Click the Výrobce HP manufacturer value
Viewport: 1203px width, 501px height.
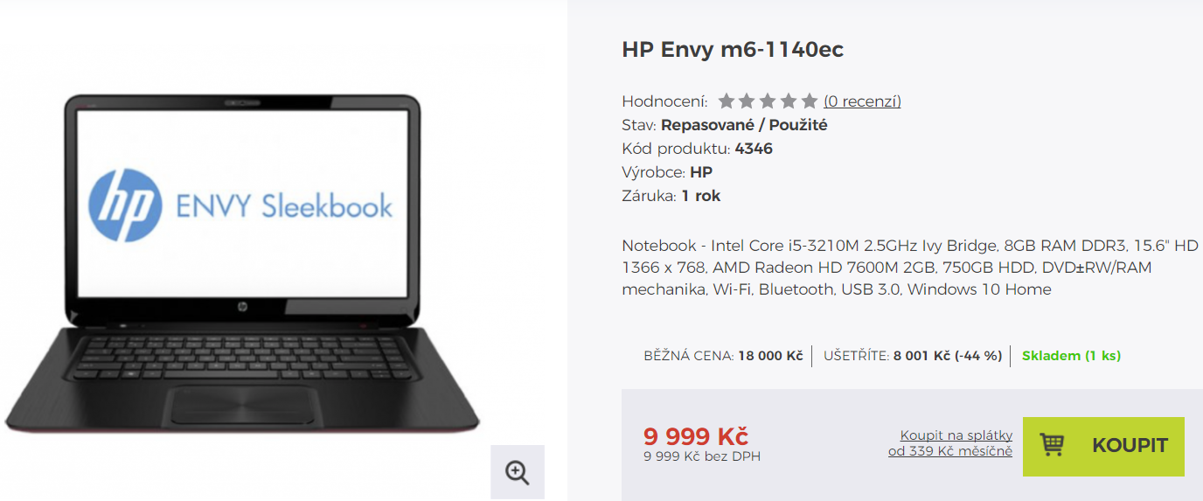point(701,172)
